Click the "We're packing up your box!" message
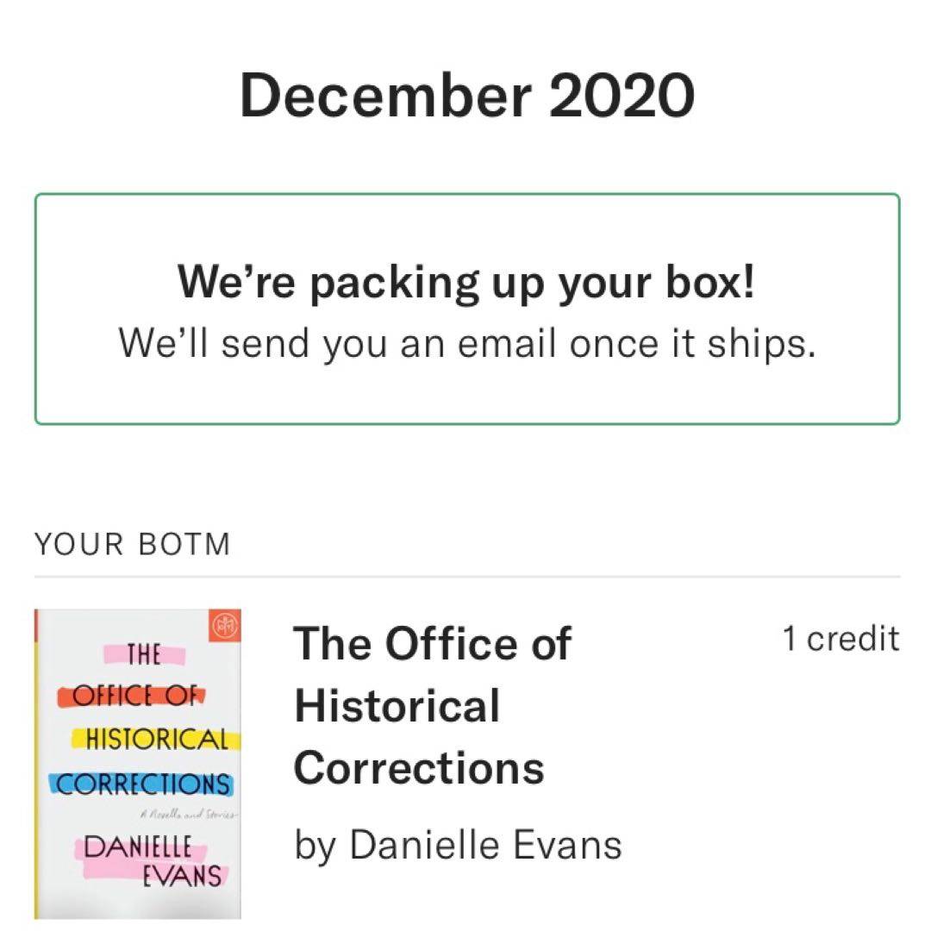The height and width of the screenshot is (931, 931). click(466, 282)
